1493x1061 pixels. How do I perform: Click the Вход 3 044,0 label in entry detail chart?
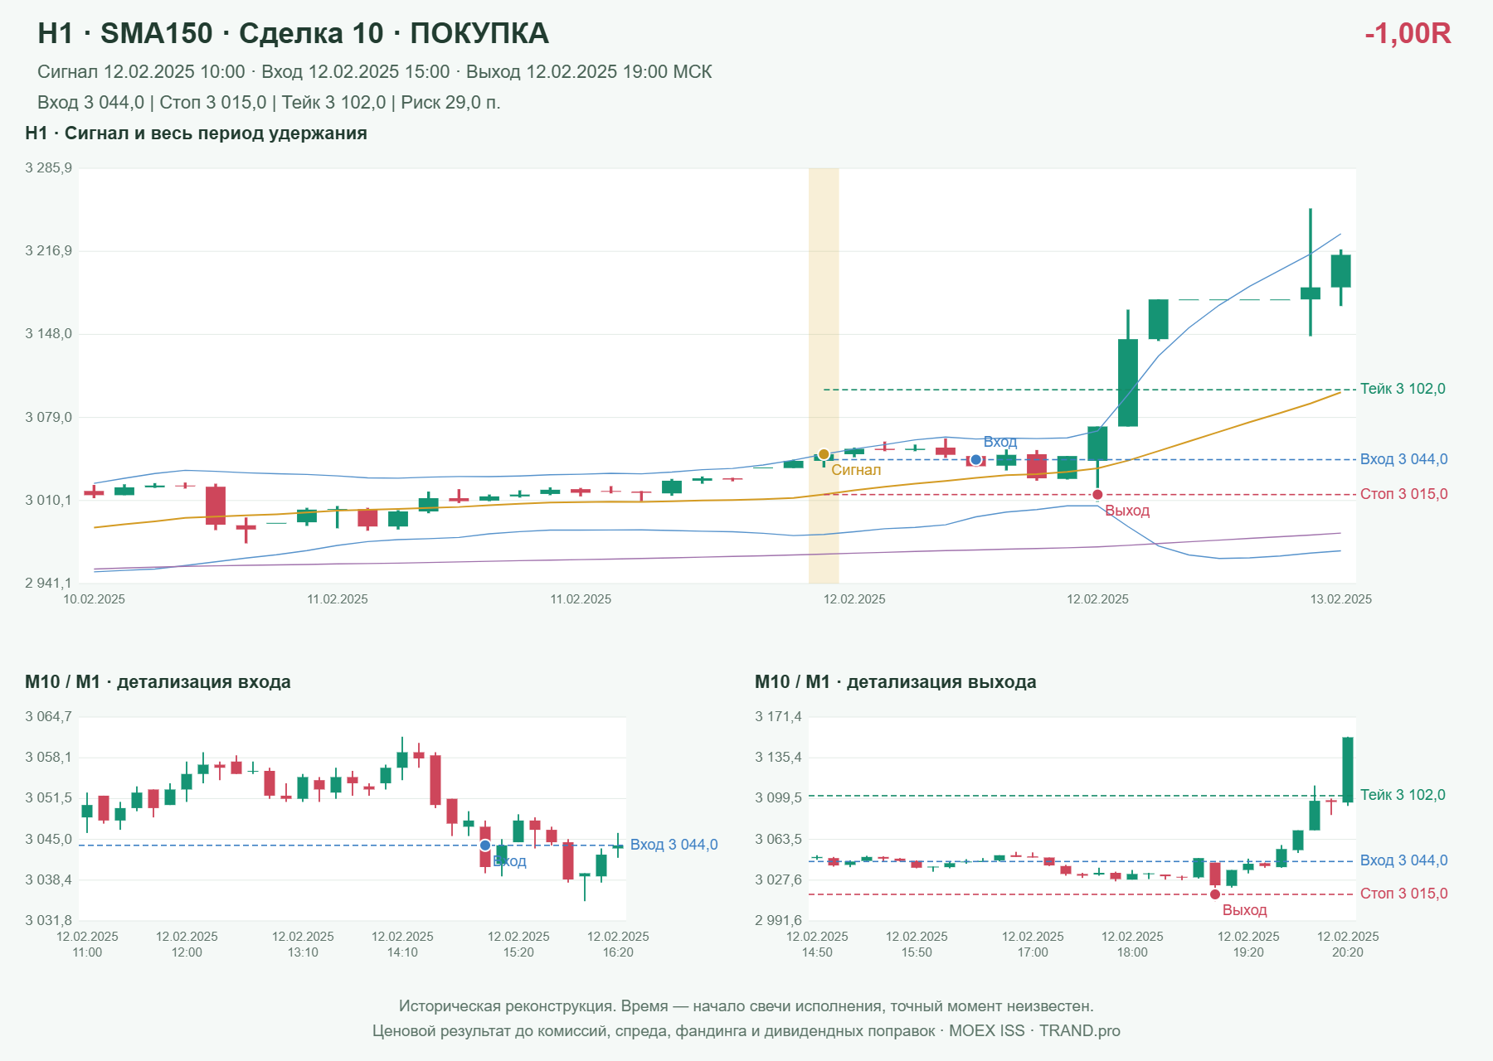point(674,845)
